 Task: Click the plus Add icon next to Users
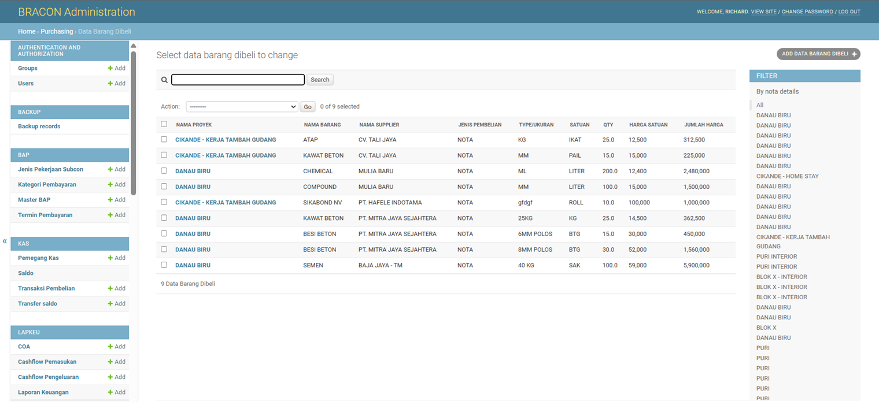click(110, 83)
